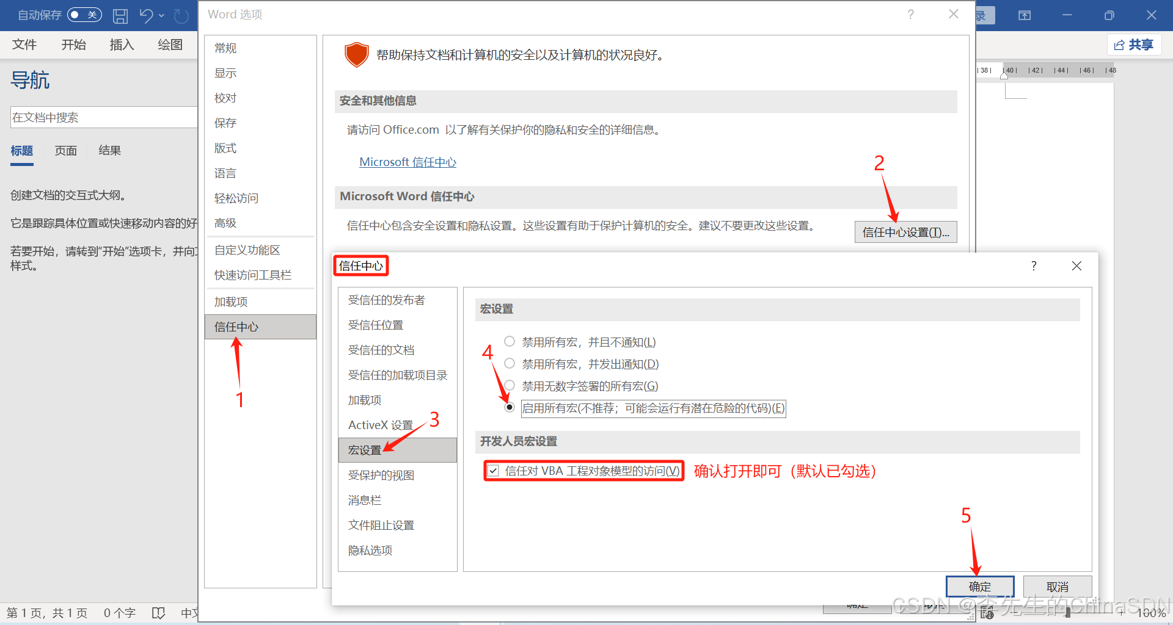Click the ribbon display options icon
Screen dimensions: 1173x625
pos(1025,15)
